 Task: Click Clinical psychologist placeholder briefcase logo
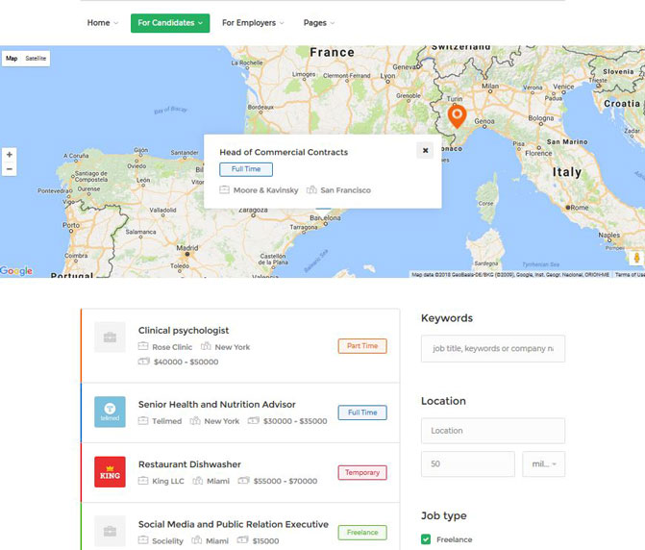pos(110,337)
